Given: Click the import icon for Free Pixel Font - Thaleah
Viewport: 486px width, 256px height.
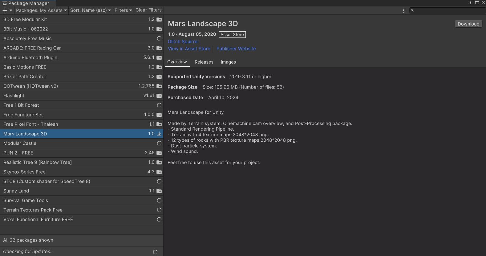Looking at the screenshot, I should (x=159, y=124).
